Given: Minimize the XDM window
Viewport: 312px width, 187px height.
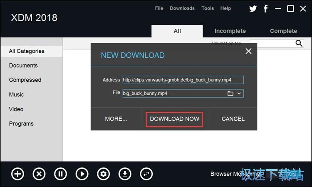Looking at the screenshot, I should [278, 9].
